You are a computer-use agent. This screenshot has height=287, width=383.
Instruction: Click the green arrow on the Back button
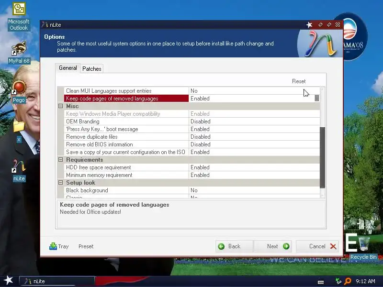tap(221, 246)
